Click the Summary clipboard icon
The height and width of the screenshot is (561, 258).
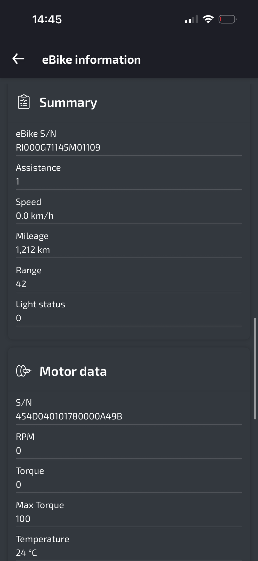tap(24, 102)
